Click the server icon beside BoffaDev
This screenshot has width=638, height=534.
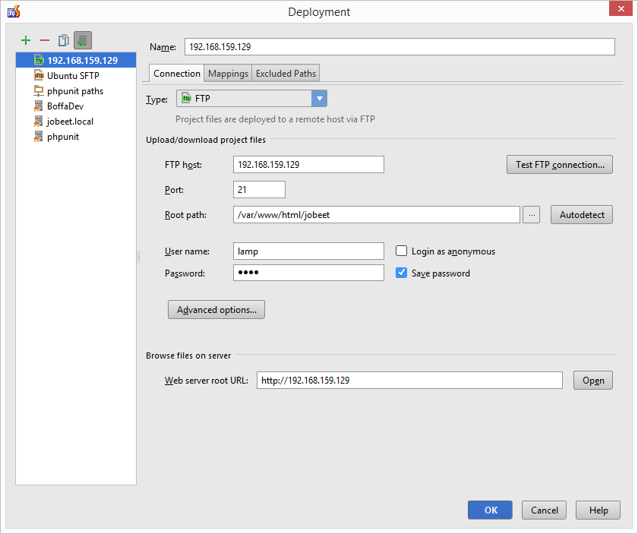(x=38, y=106)
